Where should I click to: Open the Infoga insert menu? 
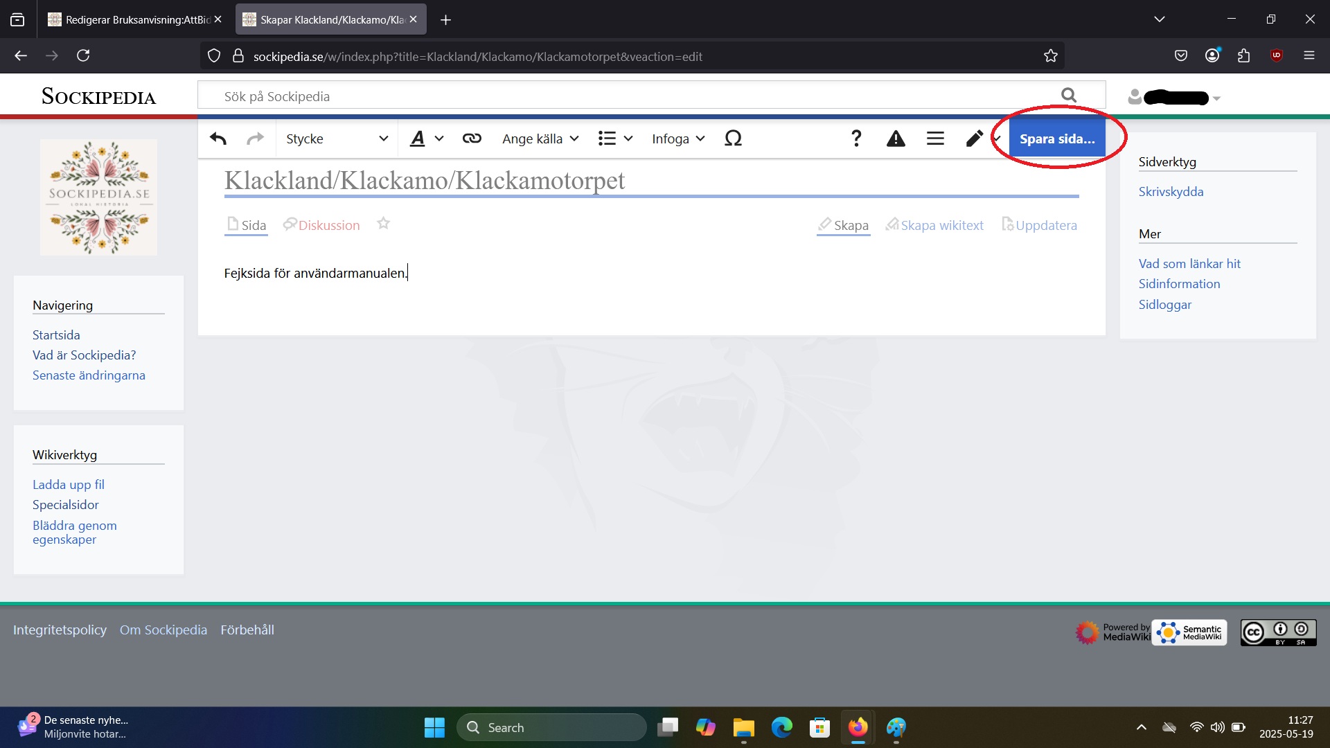point(677,139)
